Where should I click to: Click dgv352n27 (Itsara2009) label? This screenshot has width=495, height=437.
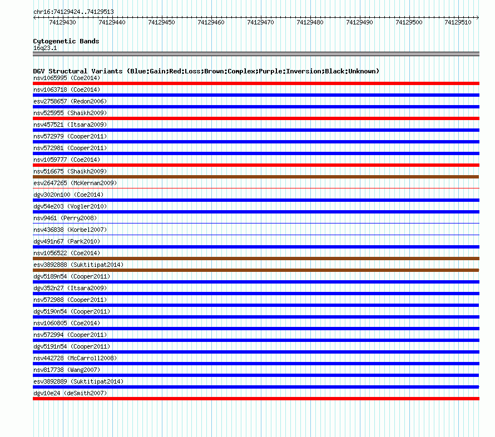pyautogui.click(x=70, y=288)
